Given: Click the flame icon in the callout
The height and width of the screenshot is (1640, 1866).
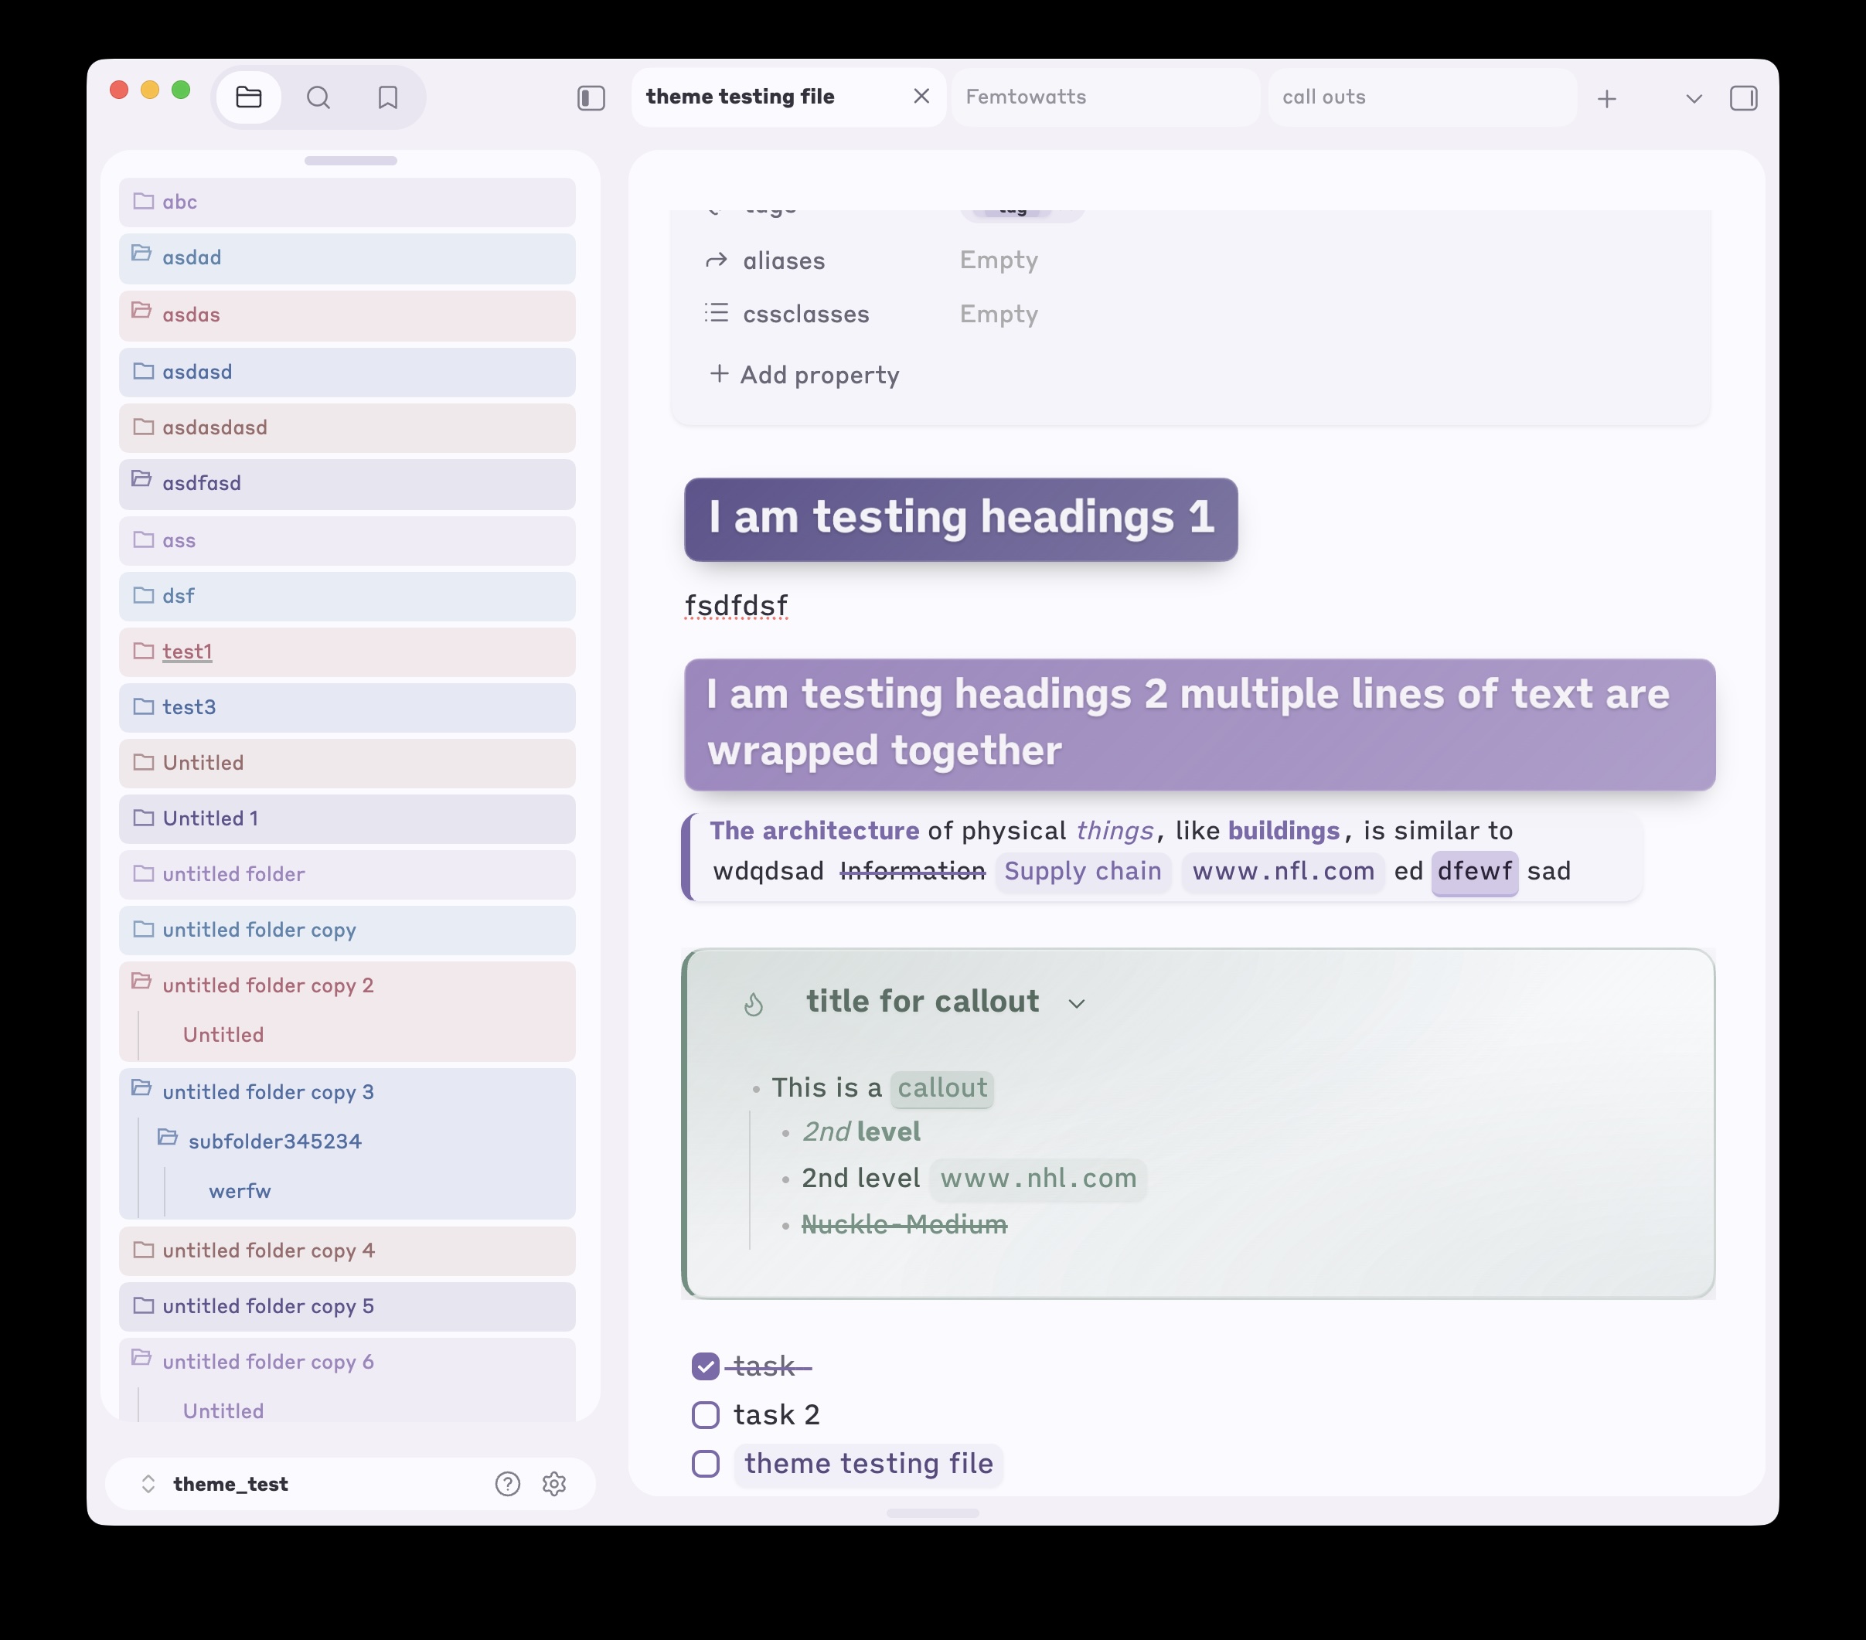Looking at the screenshot, I should [x=753, y=1004].
